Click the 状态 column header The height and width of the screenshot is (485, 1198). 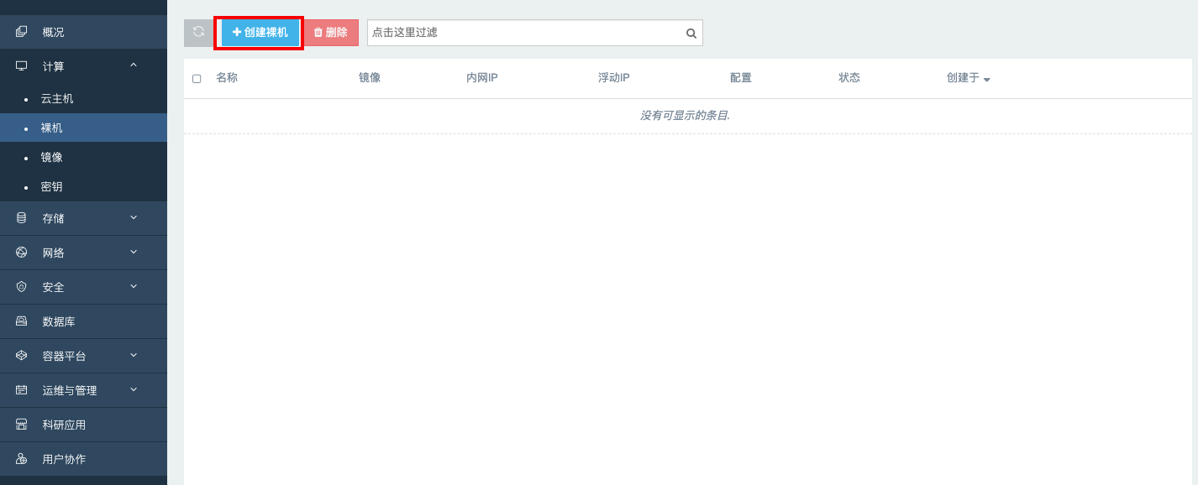[849, 78]
